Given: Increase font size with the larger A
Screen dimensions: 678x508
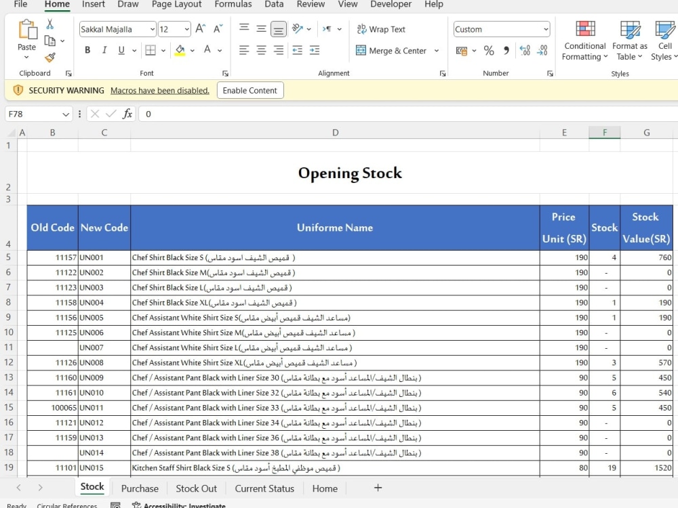Looking at the screenshot, I should 201,29.
